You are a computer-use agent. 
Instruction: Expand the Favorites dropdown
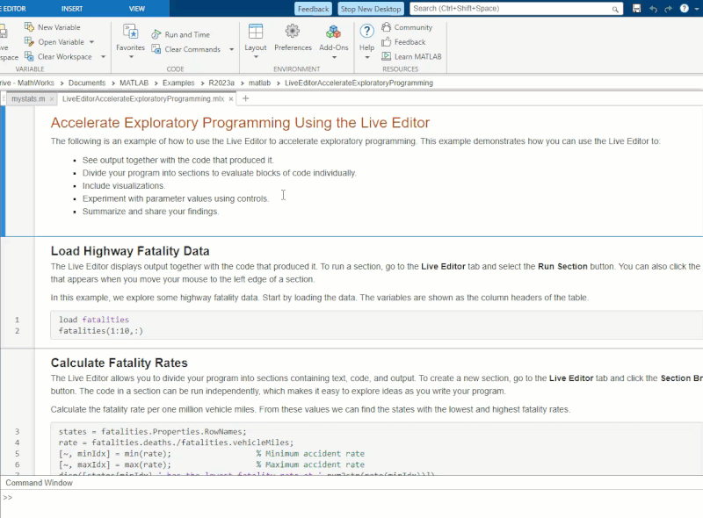tap(131, 57)
